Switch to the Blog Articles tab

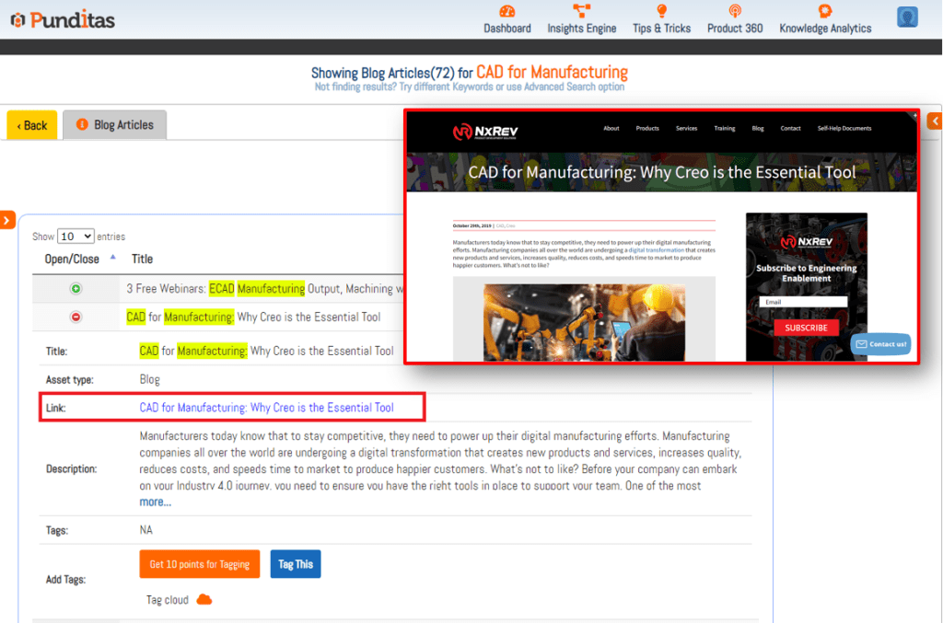click(115, 125)
